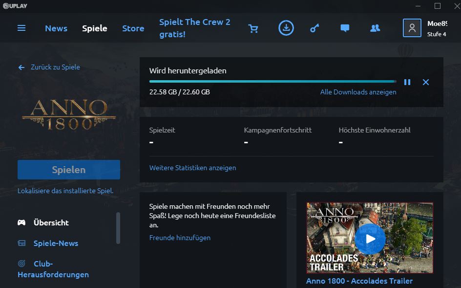The width and height of the screenshot is (461, 288).
Task: Click Alle Downloads anzeigen
Action: click(x=358, y=92)
